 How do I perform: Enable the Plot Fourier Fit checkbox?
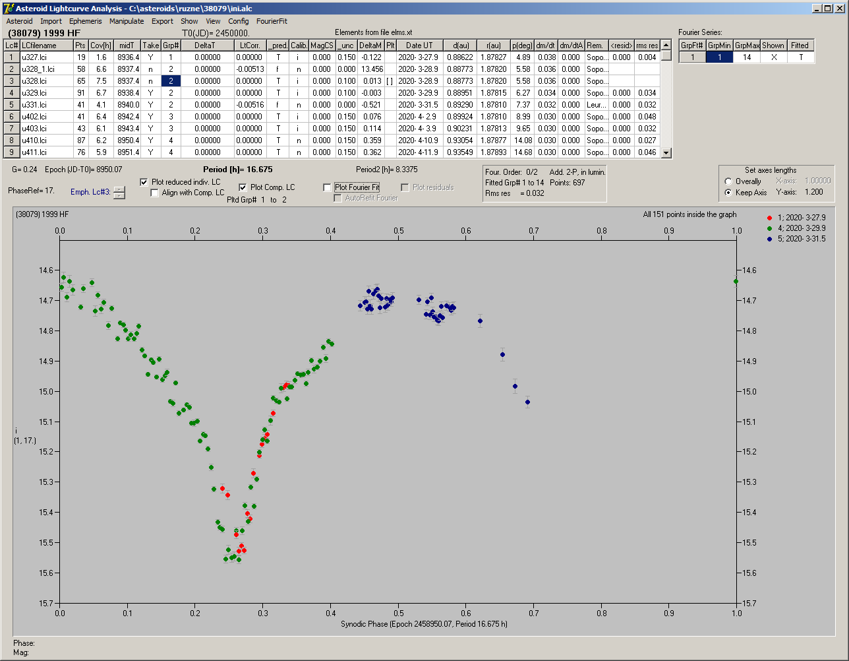328,187
